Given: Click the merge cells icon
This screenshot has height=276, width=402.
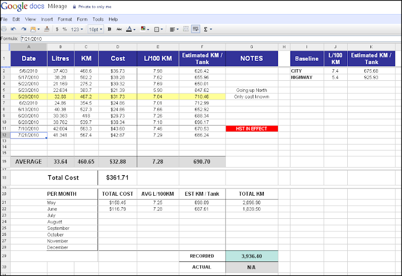Looking at the screenshot, I should pos(186,29).
